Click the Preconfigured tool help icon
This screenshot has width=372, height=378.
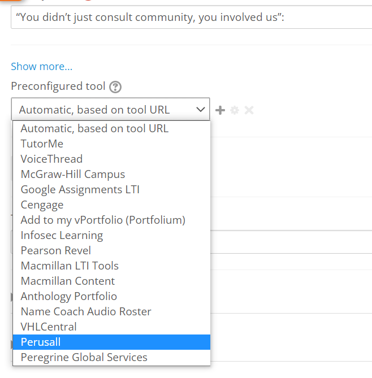point(115,87)
